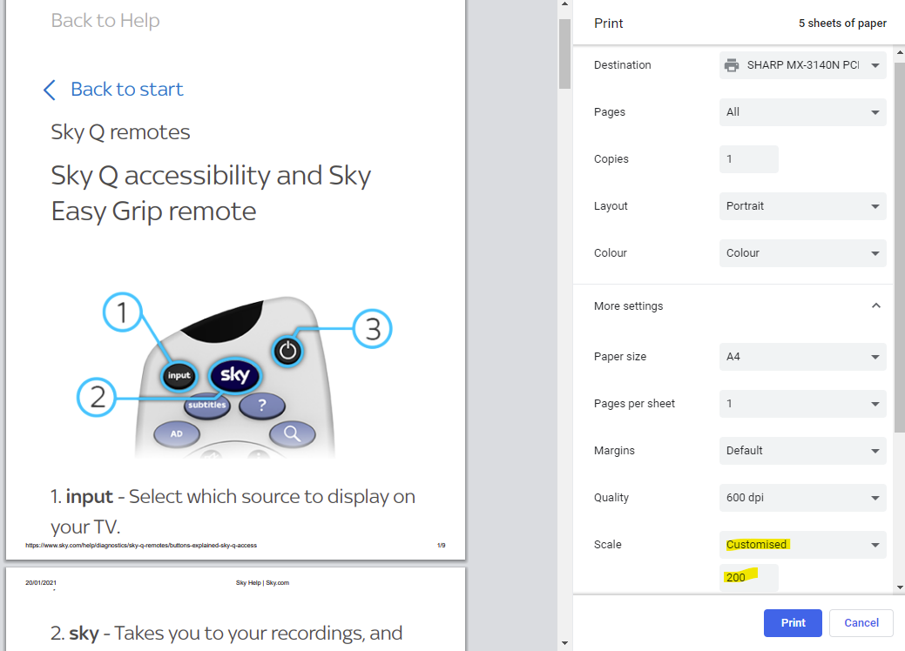Click the printer icon in Destination field

(x=732, y=65)
